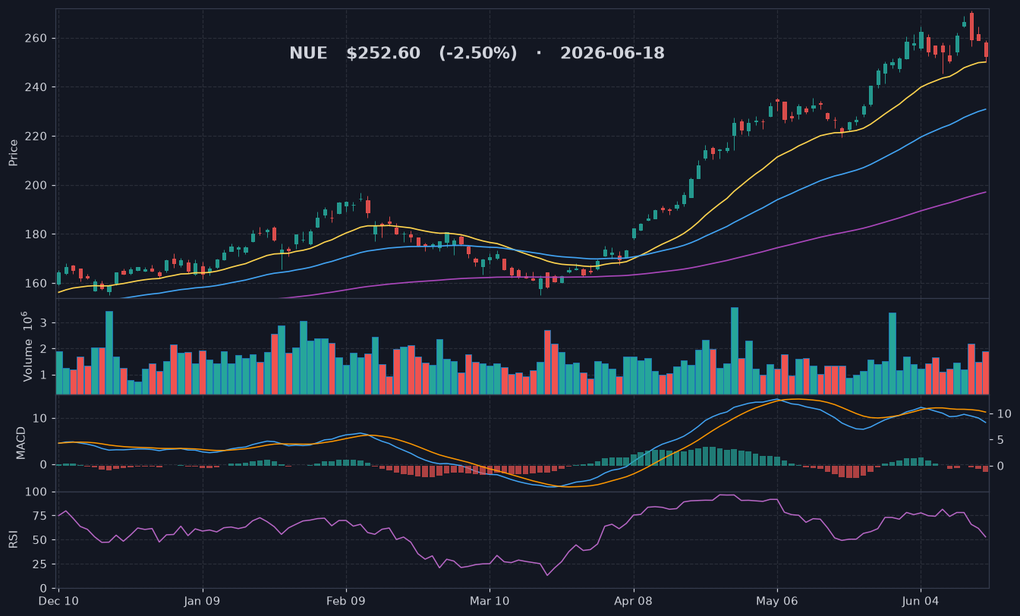The image size is (1020, 616).
Task: Click the Dec 10 date label
Action: point(59,601)
